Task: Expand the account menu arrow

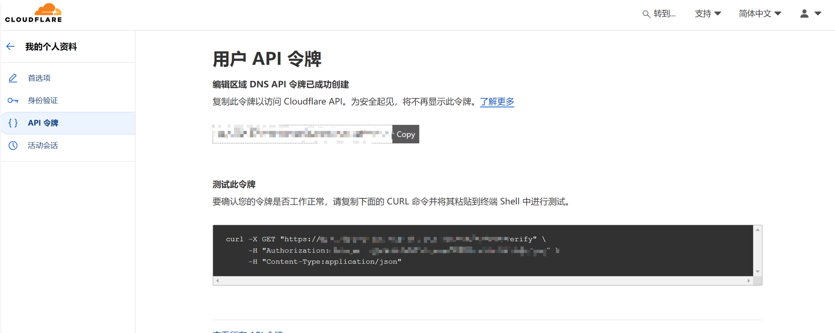Action: click(x=818, y=14)
